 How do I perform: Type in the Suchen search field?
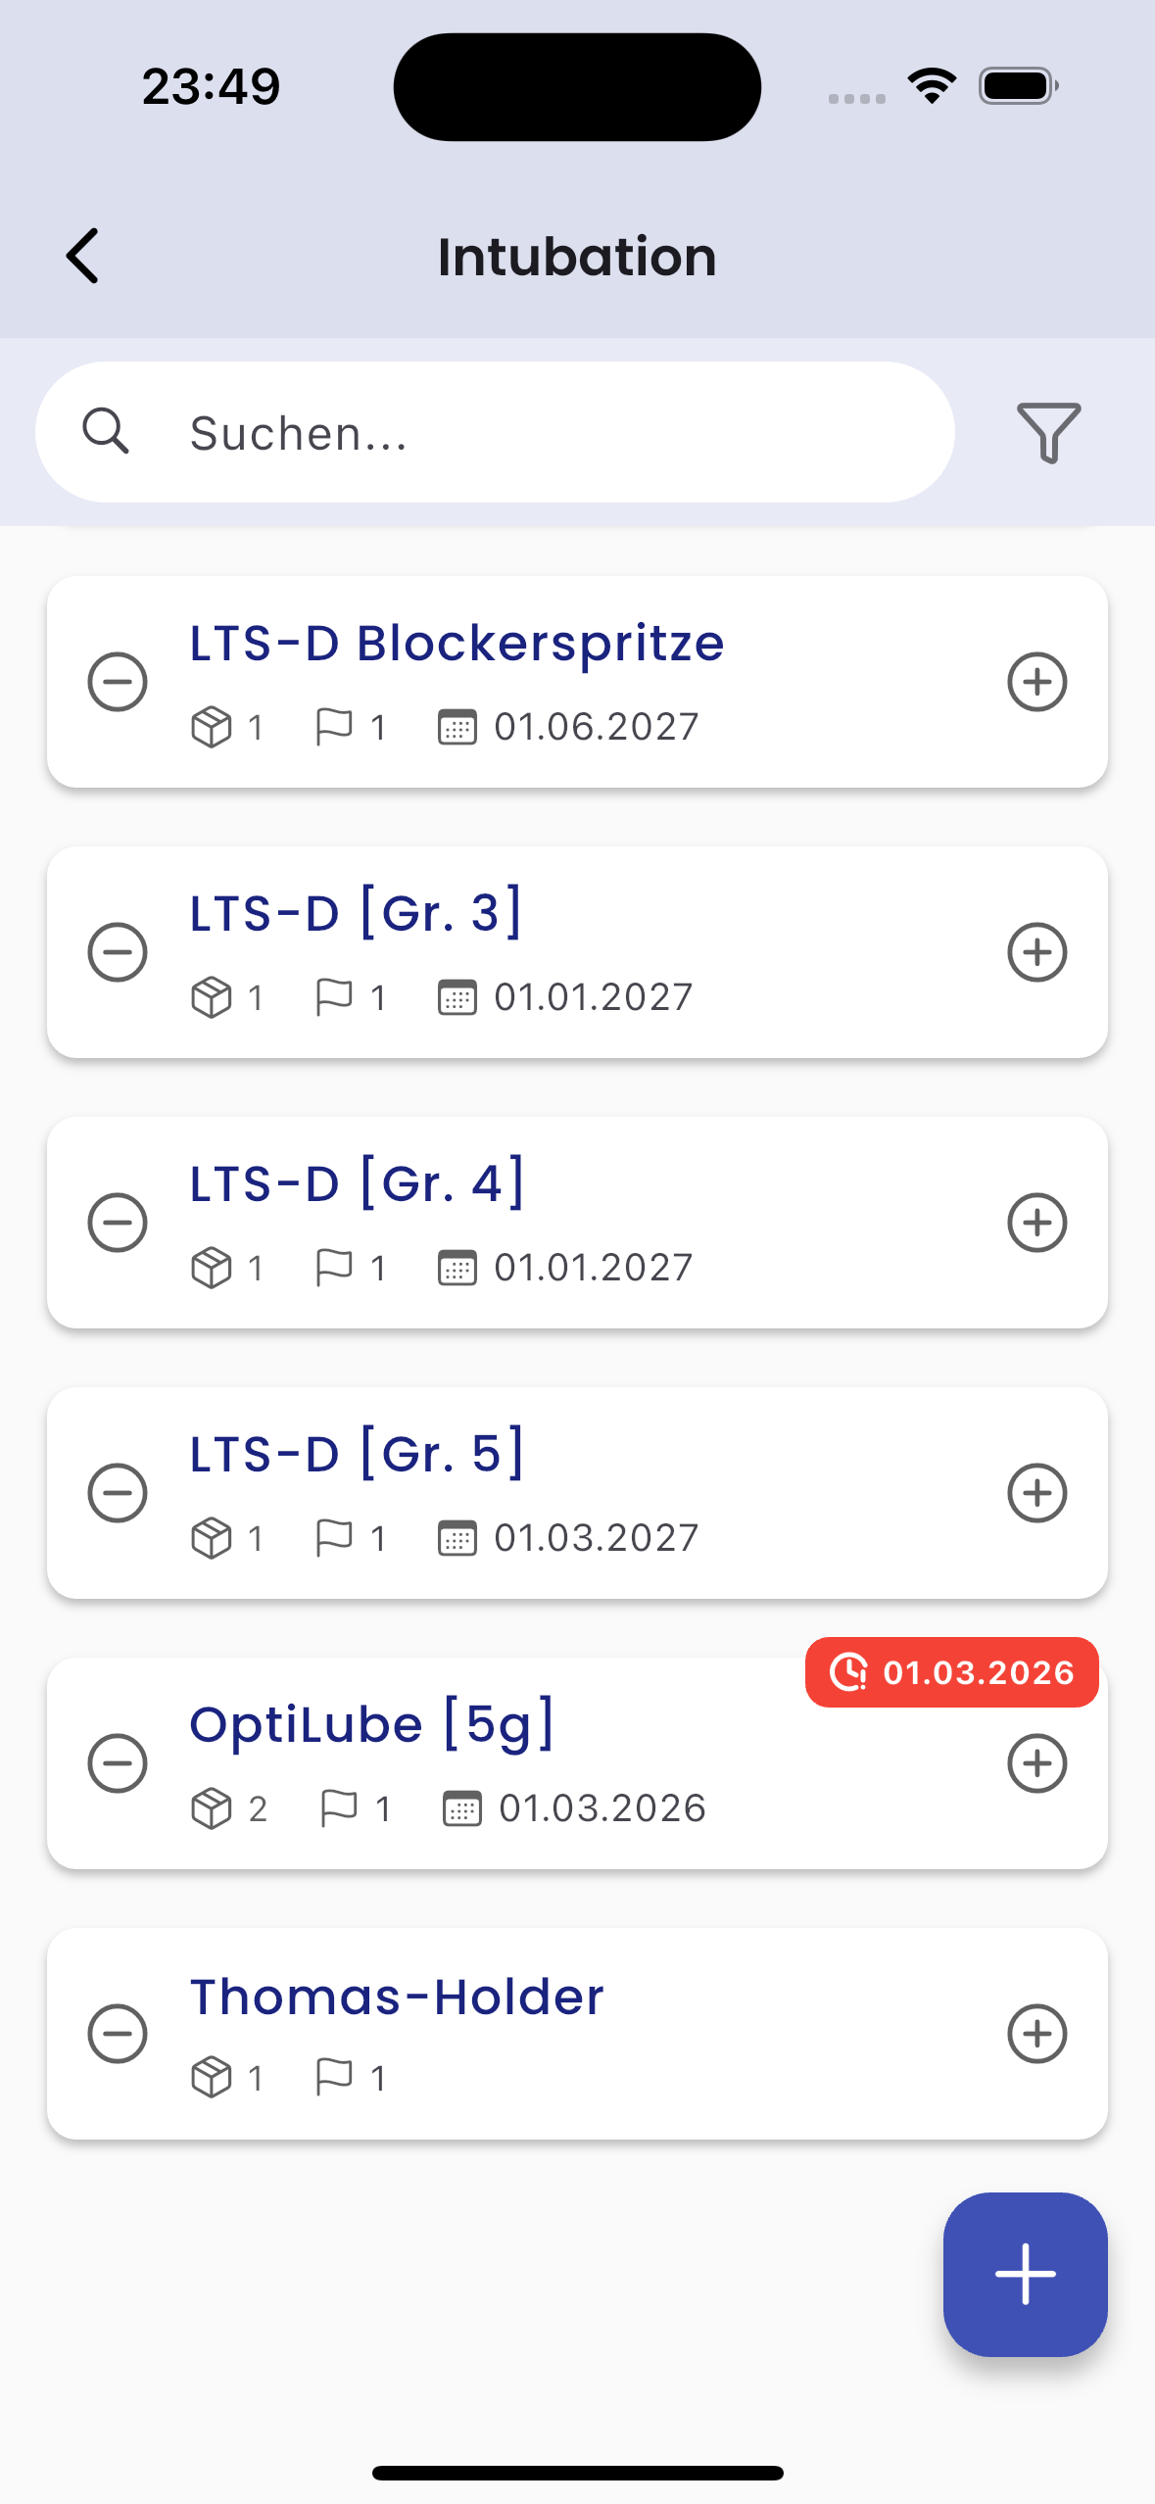(x=549, y=432)
